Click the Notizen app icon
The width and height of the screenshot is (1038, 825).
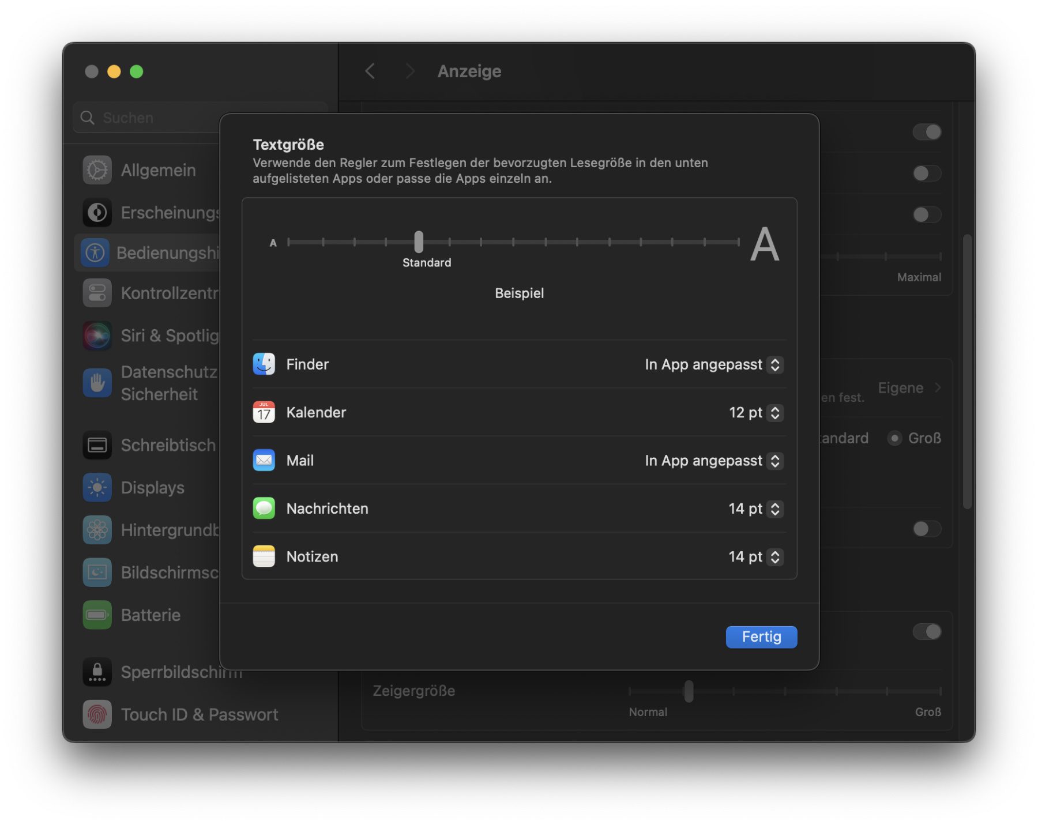tap(264, 556)
